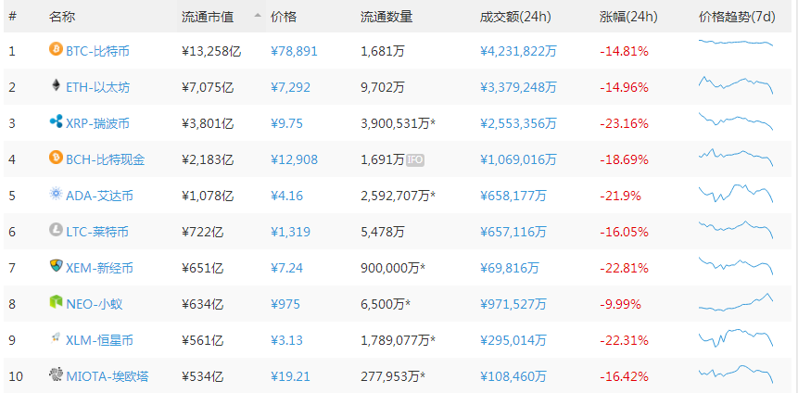Click the Bitcoin coin icon
The image size is (798, 393).
coord(56,49)
